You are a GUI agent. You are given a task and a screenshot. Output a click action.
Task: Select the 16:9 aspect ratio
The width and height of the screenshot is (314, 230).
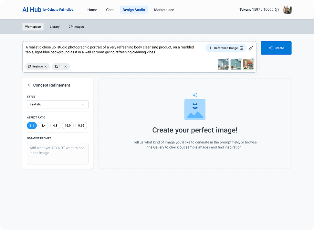point(68,126)
